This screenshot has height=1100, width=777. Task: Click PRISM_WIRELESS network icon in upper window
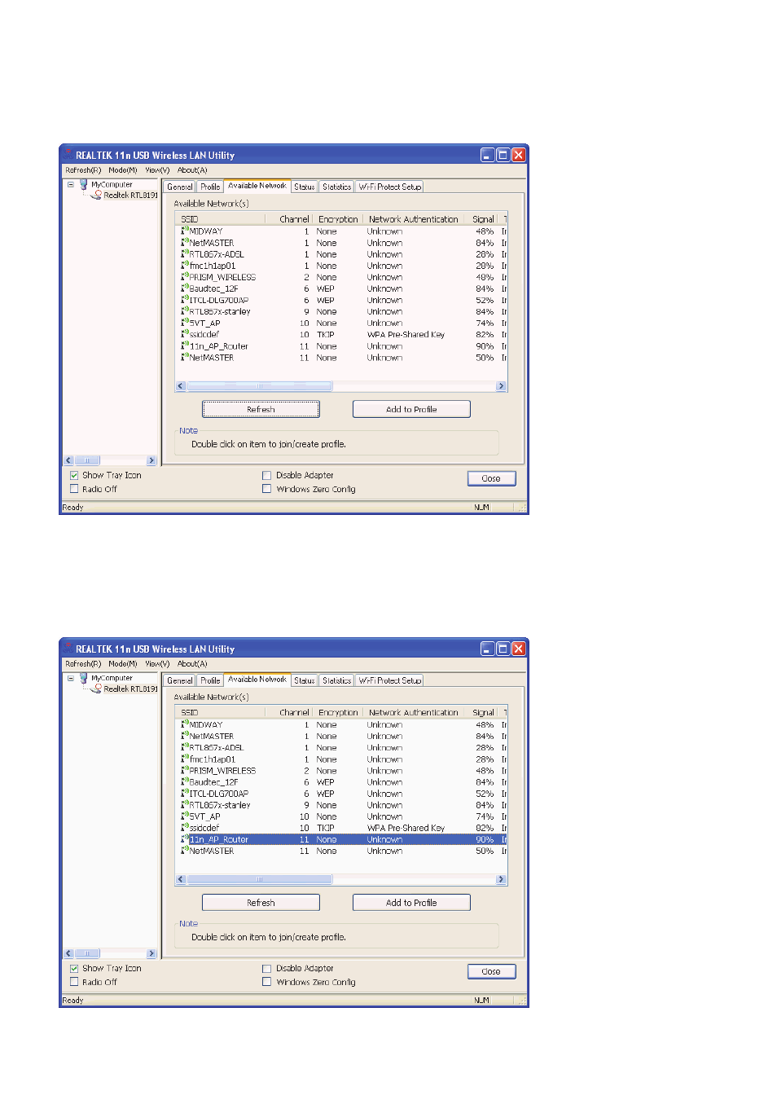point(185,276)
